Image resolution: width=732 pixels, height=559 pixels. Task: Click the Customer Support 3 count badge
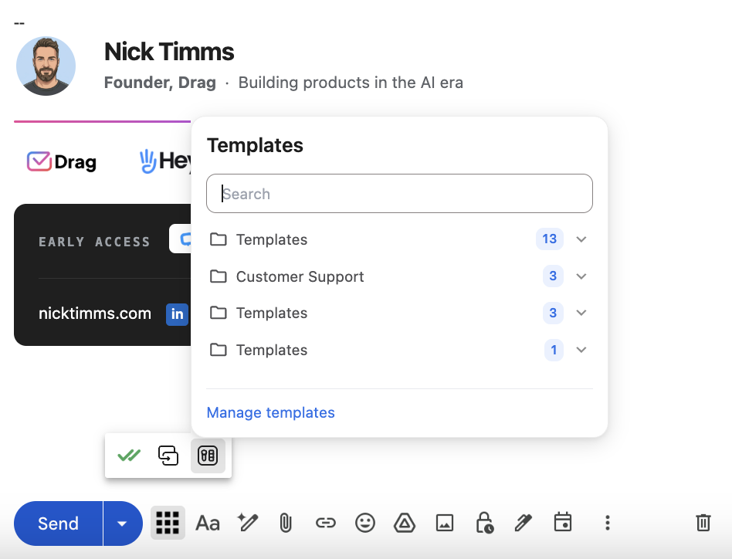point(553,276)
